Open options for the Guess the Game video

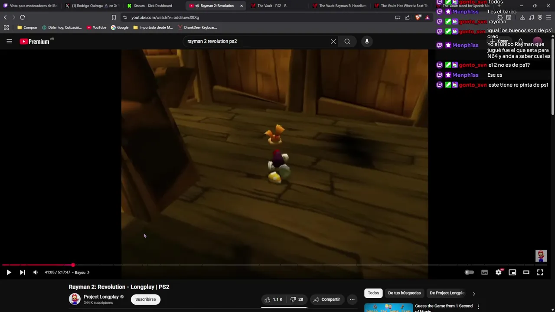coord(478,307)
